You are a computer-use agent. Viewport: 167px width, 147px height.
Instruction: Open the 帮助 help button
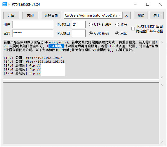(141, 15)
